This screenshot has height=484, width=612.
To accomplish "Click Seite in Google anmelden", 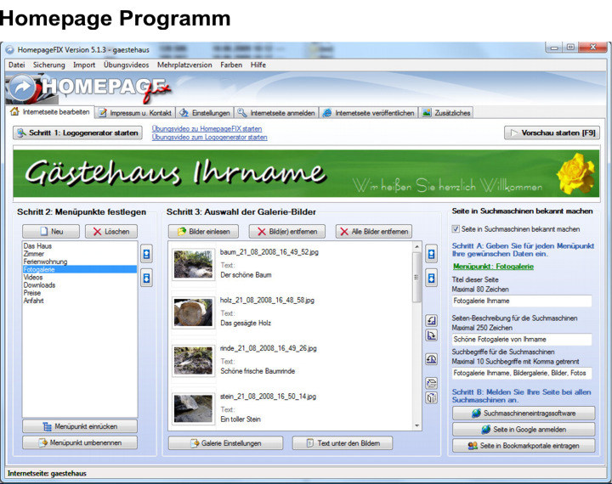I will tap(524, 430).
